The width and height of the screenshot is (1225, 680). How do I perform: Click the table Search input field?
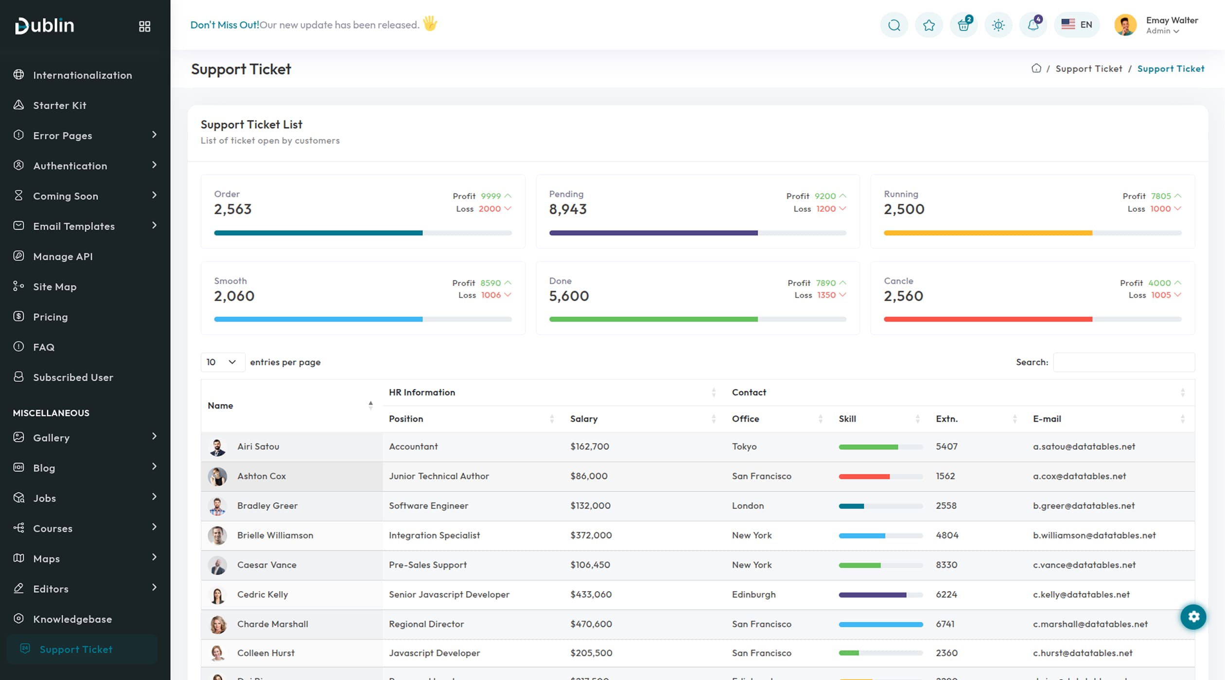coord(1123,362)
